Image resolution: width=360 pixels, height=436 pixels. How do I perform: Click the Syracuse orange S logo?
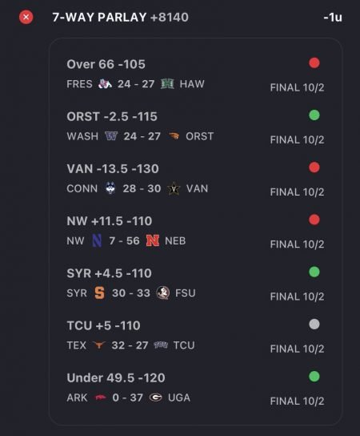click(x=99, y=293)
